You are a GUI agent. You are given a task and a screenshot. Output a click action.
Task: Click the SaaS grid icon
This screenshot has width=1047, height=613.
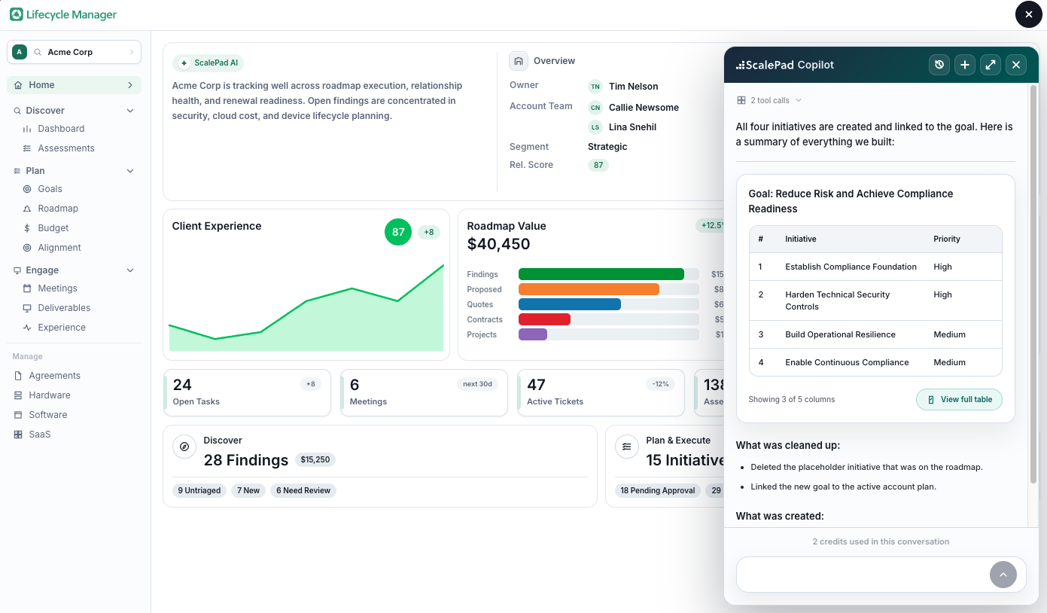[18, 435]
